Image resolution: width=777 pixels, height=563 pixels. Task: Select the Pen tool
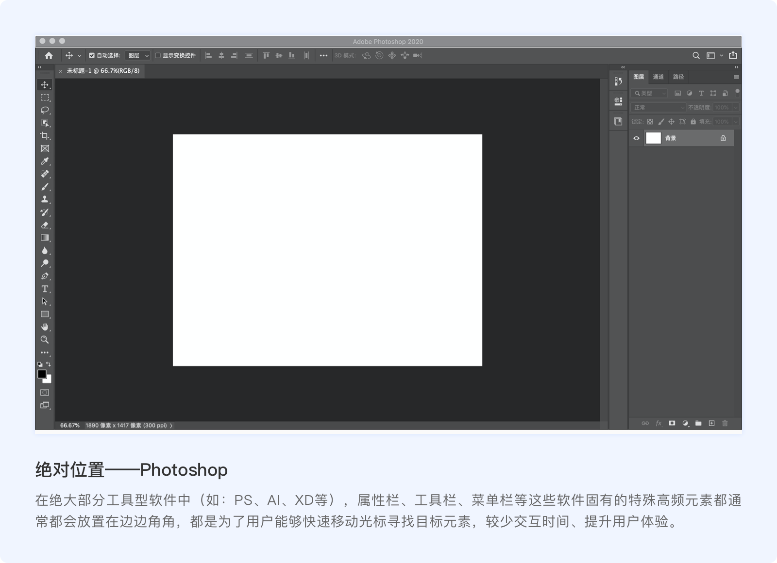coord(45,276)
